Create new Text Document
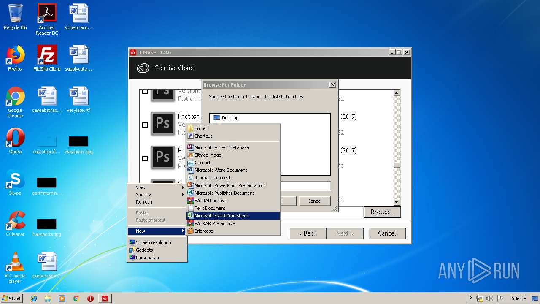 (233, 208)
